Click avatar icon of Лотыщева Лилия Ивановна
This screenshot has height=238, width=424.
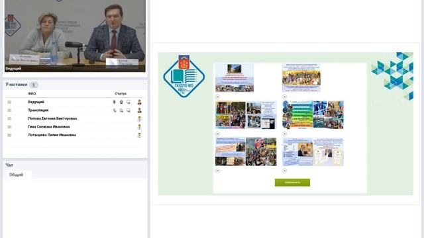click(x=140, y=135)
